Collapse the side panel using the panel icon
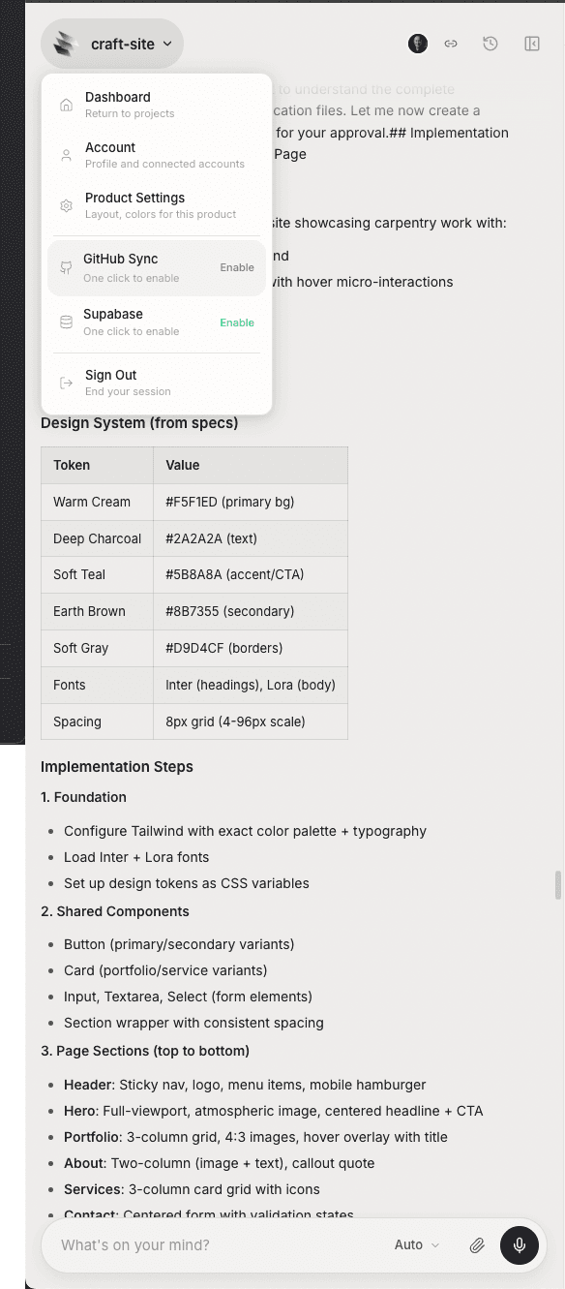The height and width of the screenshot is (1289, 565). click(x=531, y=44)
